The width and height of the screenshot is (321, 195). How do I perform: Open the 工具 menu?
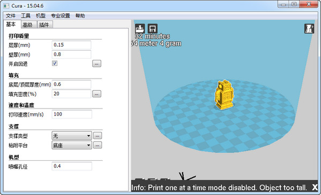tap(26, 15)
